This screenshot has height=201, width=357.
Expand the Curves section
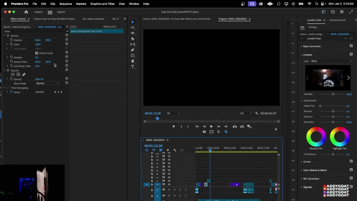[301, 162]
